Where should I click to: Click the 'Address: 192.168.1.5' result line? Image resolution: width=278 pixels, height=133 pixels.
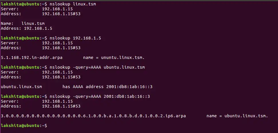[27, 28]
